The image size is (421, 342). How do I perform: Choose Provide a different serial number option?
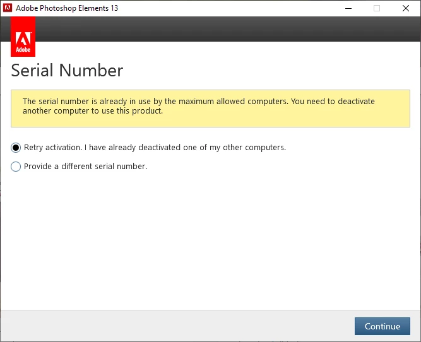coord(16,167)
